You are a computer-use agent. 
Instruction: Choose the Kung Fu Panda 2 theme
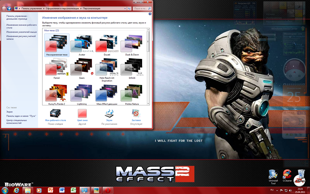(x=57, y=94)
